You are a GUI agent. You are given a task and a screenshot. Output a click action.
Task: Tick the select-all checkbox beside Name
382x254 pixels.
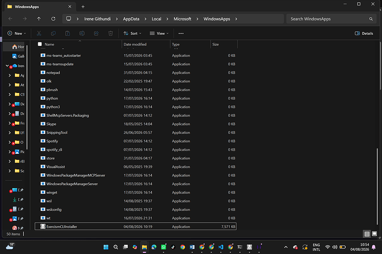[40, 44]
